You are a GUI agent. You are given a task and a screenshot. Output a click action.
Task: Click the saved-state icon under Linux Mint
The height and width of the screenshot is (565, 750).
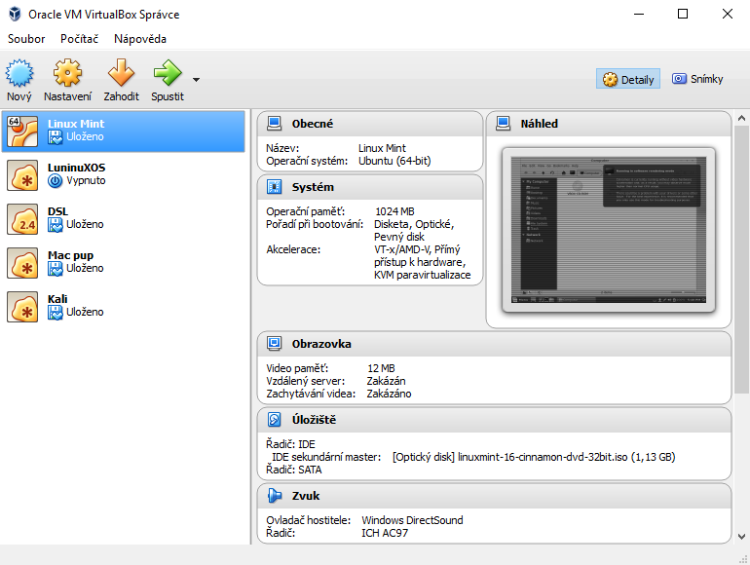tap(55, 137)
